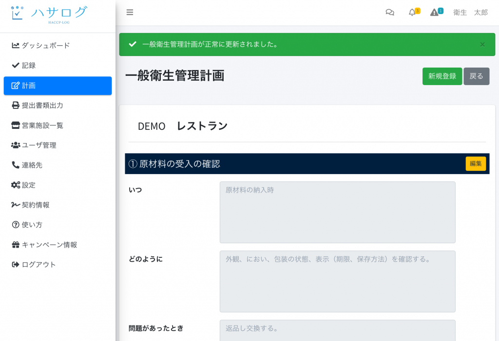Click the store icon beside 営業施設一覧
The width and height of the screenshot is (499, 341).
[x=15, y=125]
